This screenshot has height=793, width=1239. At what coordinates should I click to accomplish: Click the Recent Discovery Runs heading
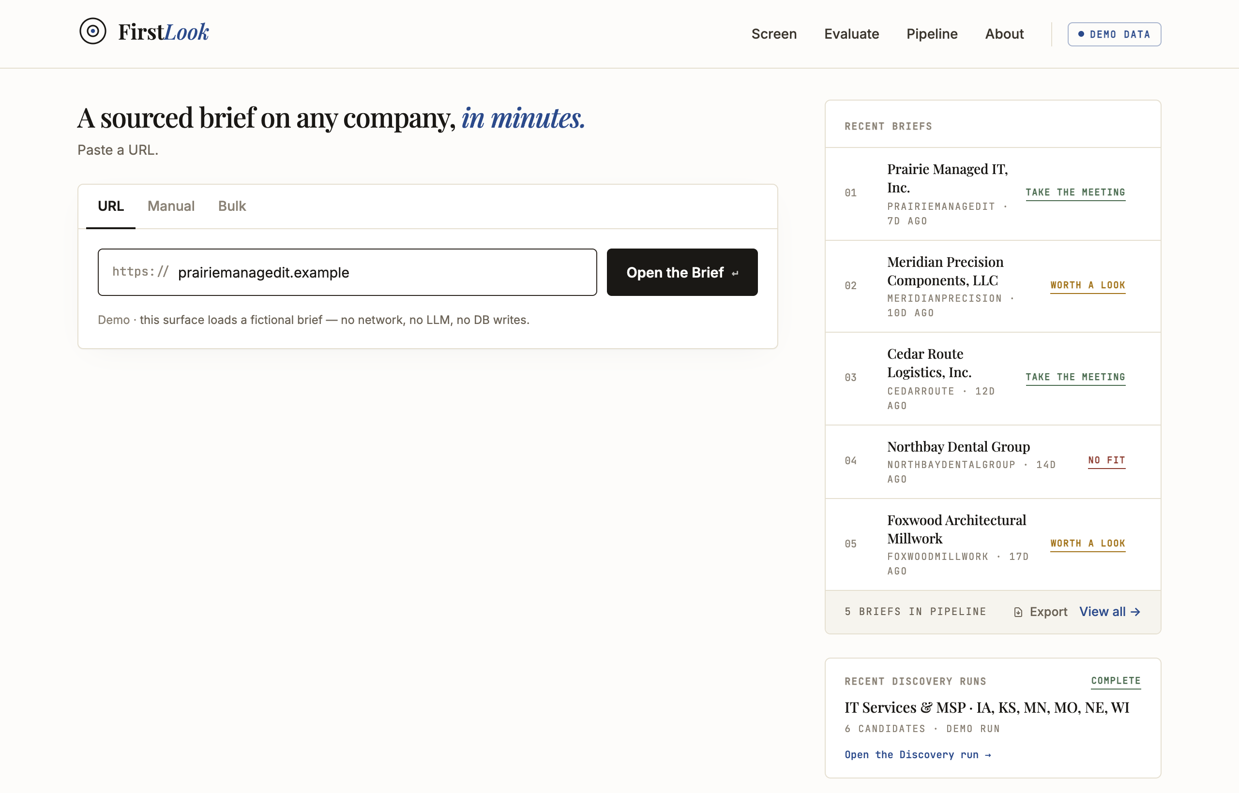tap(915, 681)
